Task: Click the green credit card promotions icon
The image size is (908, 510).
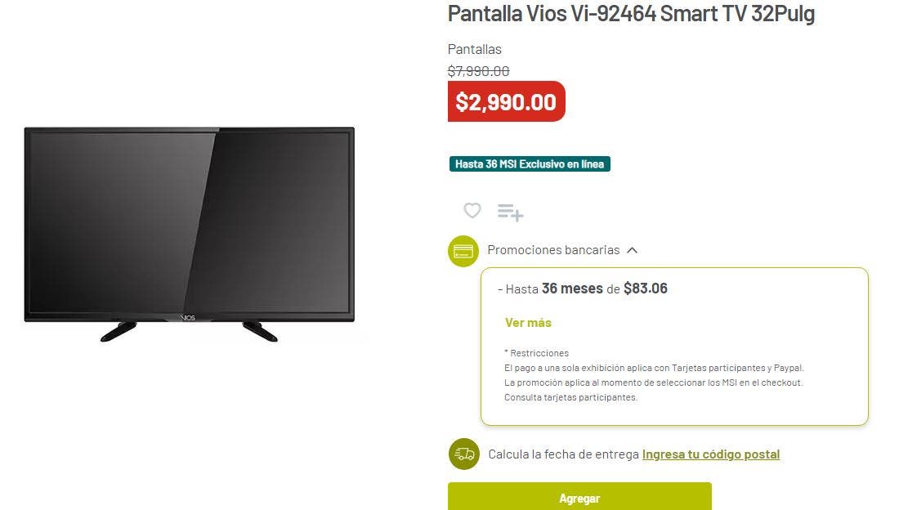Action: [463, 251]
